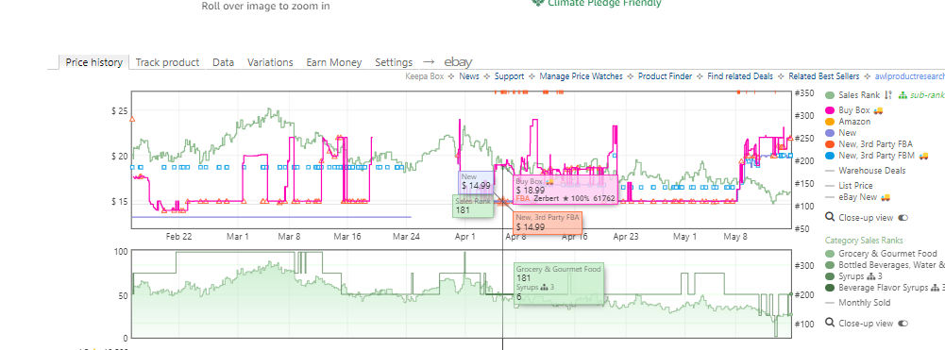Click the Mar 24 date label
This screenshot has height=350, width=945.
tap(406, 237)
